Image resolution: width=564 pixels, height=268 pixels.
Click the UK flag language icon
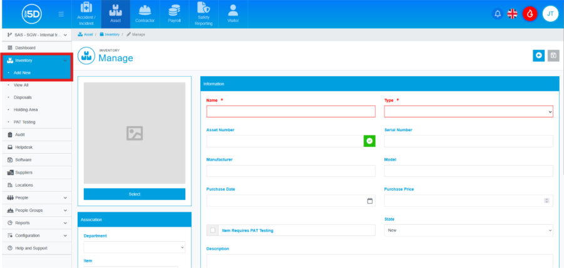click(513, 14)
